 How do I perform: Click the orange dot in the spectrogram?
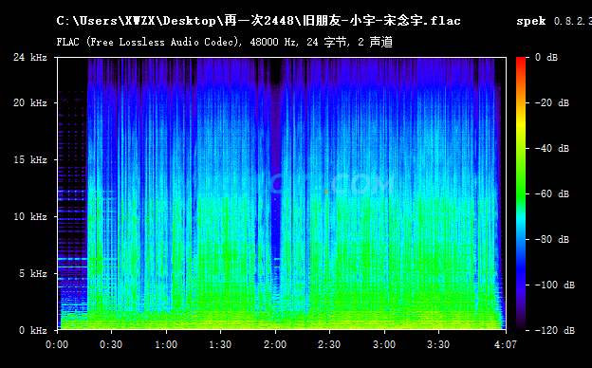click(326, 193)
